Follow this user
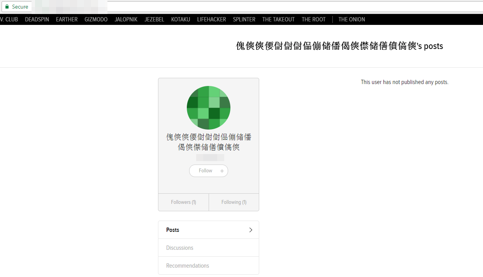Screen dimensions: 483x277 click(209, 171)
